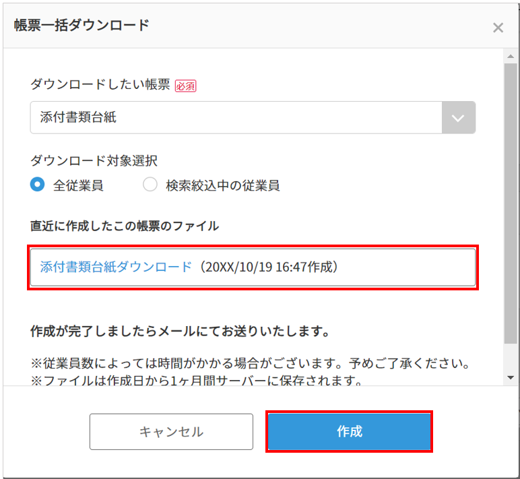The height and width of the screenshot is (479, 520).
Task: Click the 帳票一括ダウンロード dialog title
Action: 82,26
